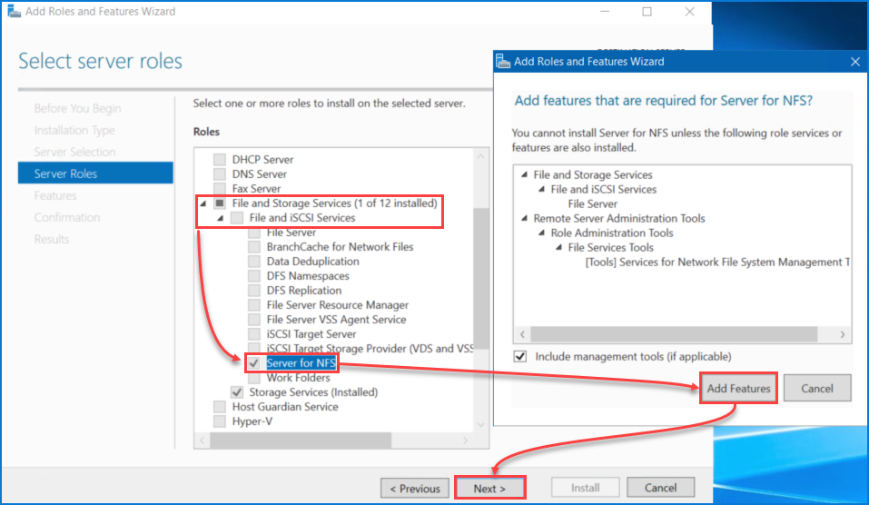Image resolution: width=869 pixels, height=505 pixels.
Task: Cancel the Add features dialog
Action: pos(817,388)
